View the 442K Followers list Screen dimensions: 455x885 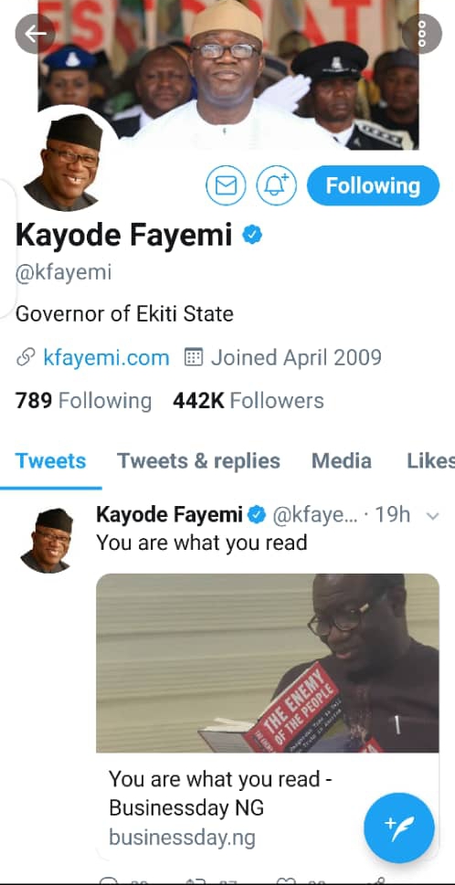249,401
